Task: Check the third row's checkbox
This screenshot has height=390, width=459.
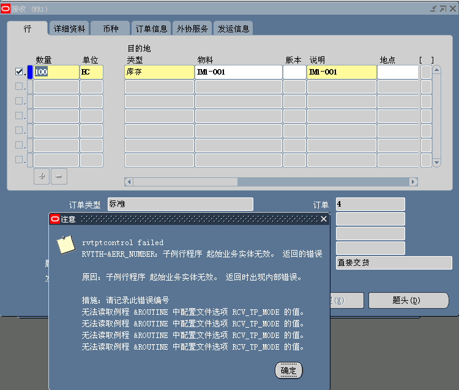Action: click(x=19, y=101)
